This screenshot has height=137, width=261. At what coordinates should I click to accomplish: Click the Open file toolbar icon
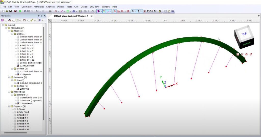7,11
